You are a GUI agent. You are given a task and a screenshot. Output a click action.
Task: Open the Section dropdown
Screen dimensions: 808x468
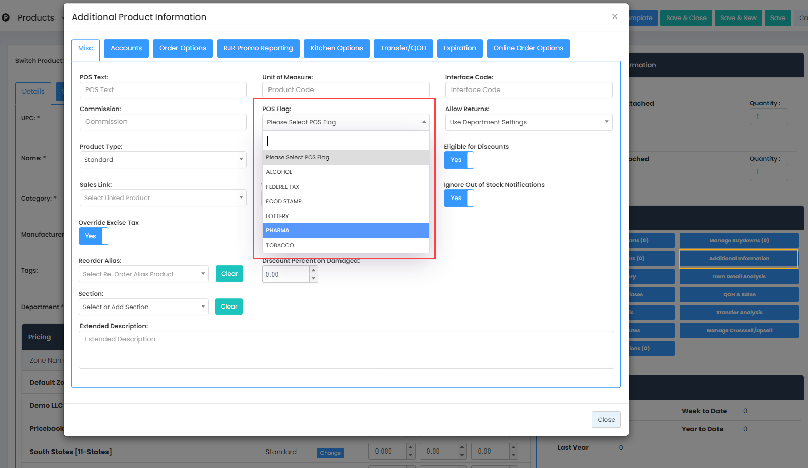143,307
